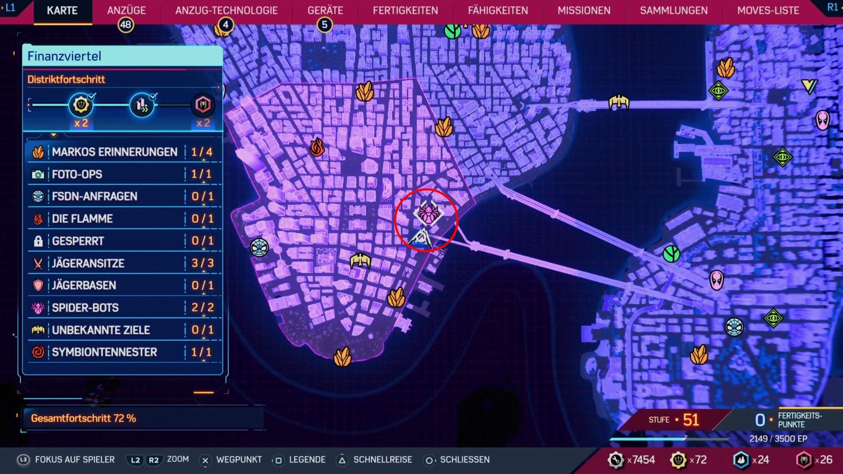The image size is (843, 474).
Task: Click the STUFE 51 level display
Action: point(674,420)
